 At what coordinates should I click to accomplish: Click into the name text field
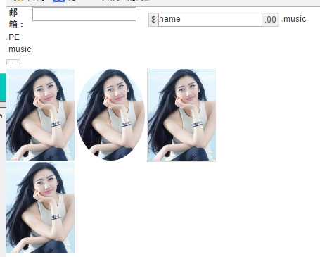click(210, 20)
